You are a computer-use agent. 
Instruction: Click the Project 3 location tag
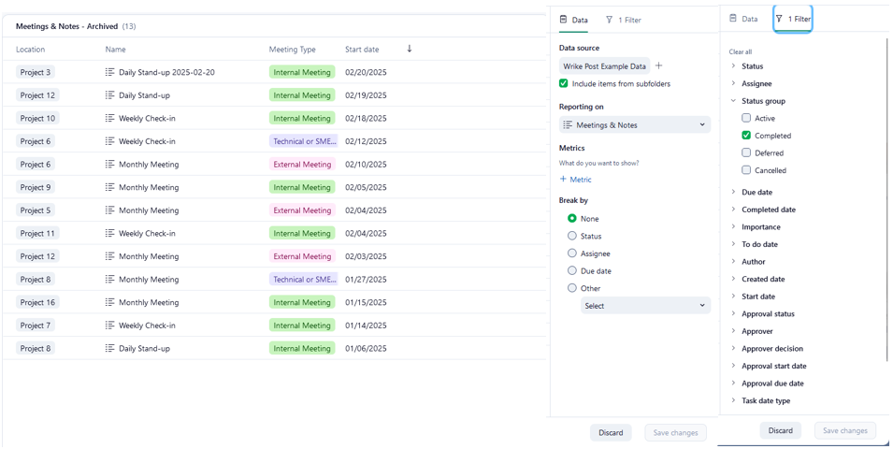click(36, 72)
